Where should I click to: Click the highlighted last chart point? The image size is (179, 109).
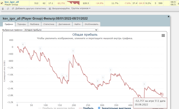162,94
